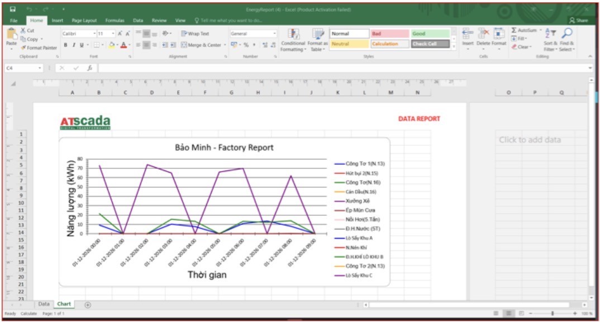Click Save icon in quick access toolbar
The height and width of the screenshot is (323, 600).
pos(12,9)
